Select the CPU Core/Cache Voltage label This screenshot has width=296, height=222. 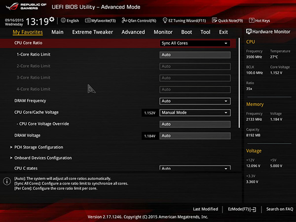pos(37,112)
